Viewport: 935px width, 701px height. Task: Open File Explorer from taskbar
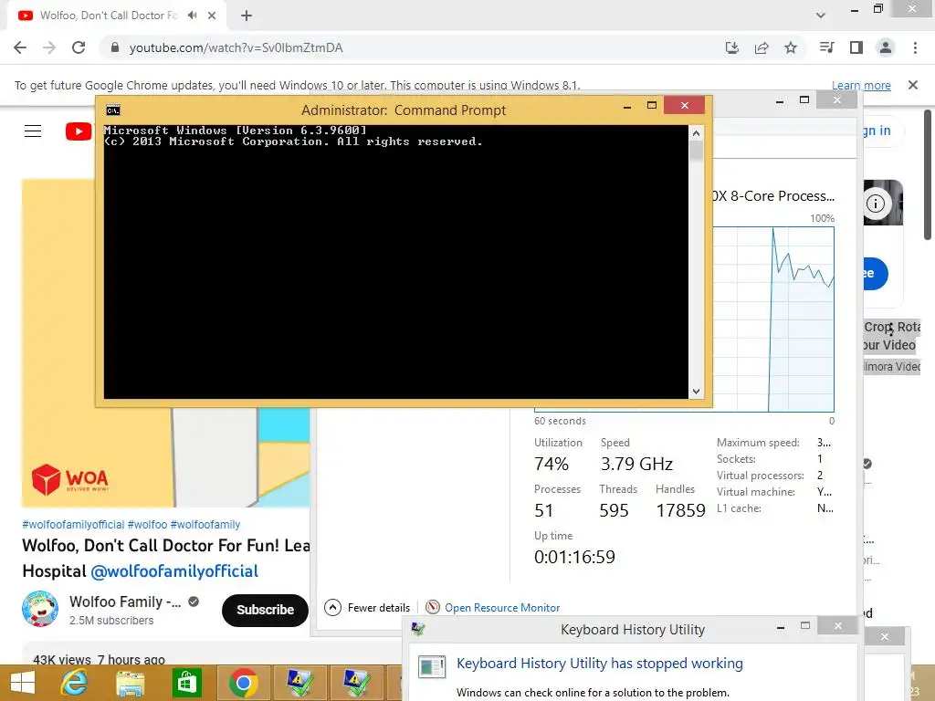click(x=130, y=683)
